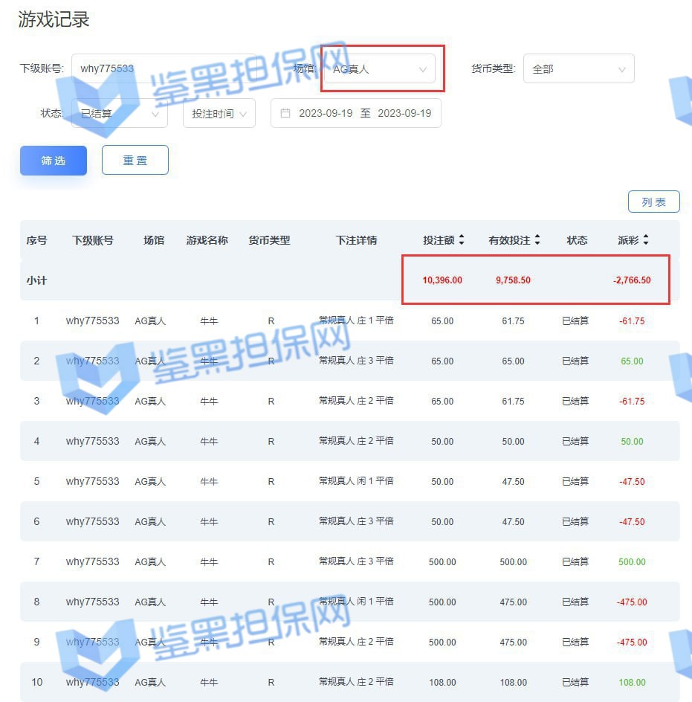The image size is (692, 702).
Task: Click chevron arrow in 货币类型 selector
Action: pyautogui.click(x=622, y=69)
